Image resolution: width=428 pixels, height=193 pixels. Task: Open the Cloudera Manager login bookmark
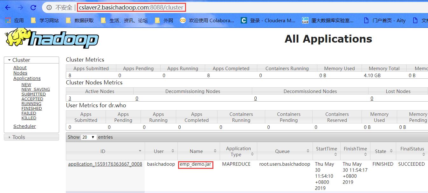[268, 20]
